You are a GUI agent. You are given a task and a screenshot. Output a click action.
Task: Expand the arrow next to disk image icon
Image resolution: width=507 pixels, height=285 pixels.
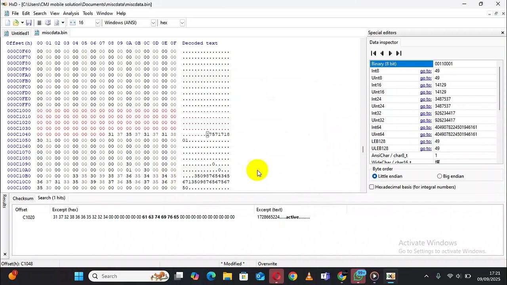tap(63, 23)
